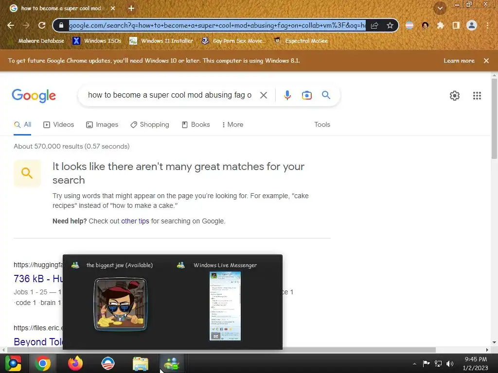Open the '736 kB' search result

[x=38, y=279]
